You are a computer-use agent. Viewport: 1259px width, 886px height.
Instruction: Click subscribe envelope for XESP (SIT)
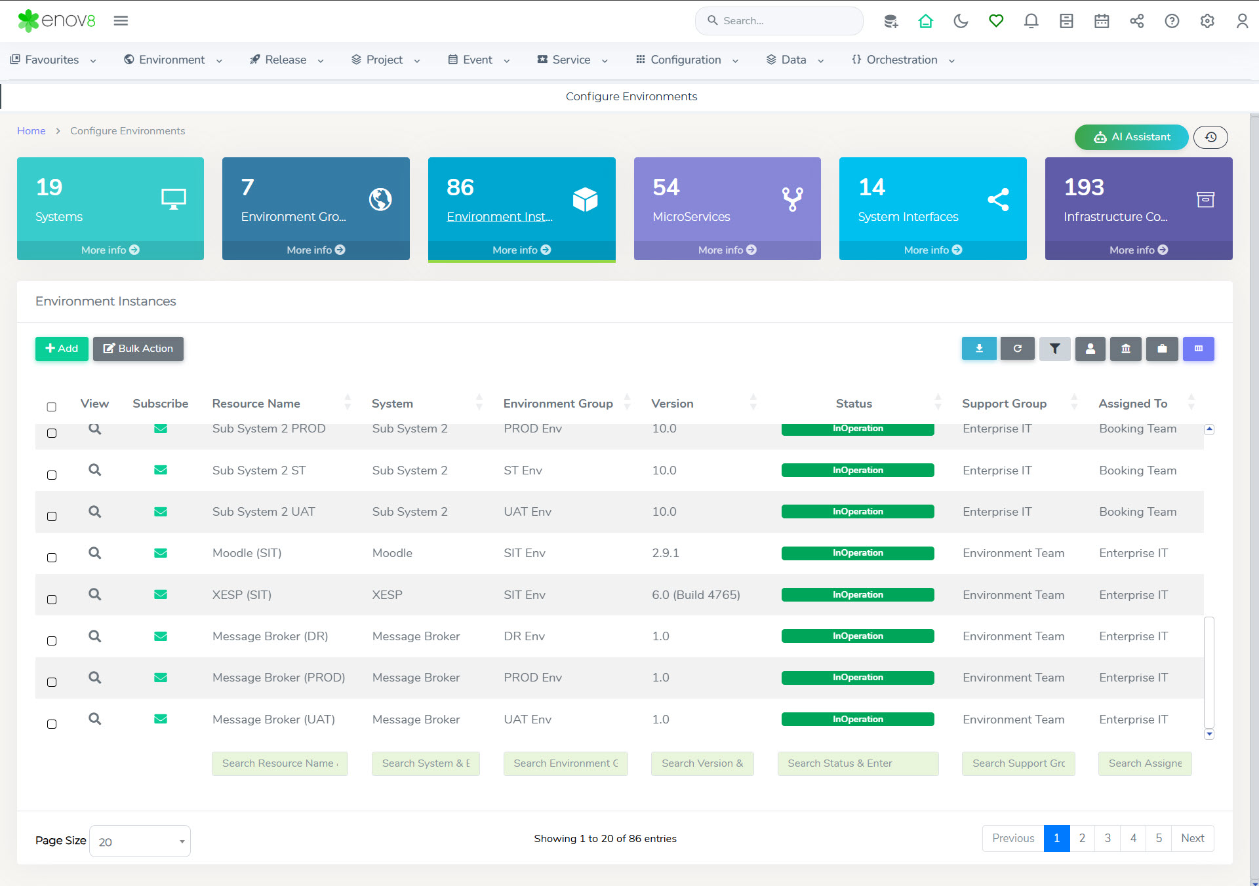[x=161, y=594]
